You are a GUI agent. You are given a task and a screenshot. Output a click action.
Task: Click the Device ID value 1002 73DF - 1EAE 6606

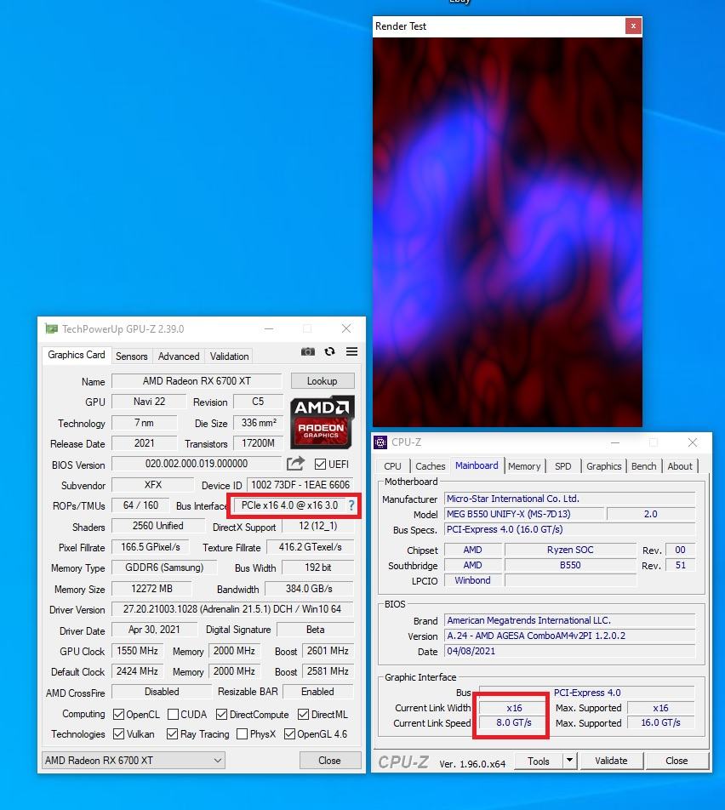pyautogui.click(x=300, y=485)
